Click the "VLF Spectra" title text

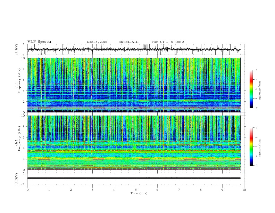coord(39,42)
